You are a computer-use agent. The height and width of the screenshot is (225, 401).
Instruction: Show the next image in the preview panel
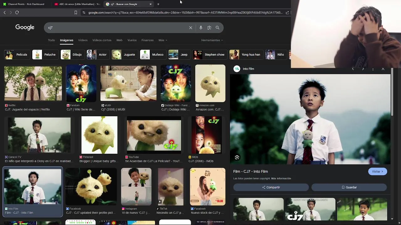coord(363,69)
